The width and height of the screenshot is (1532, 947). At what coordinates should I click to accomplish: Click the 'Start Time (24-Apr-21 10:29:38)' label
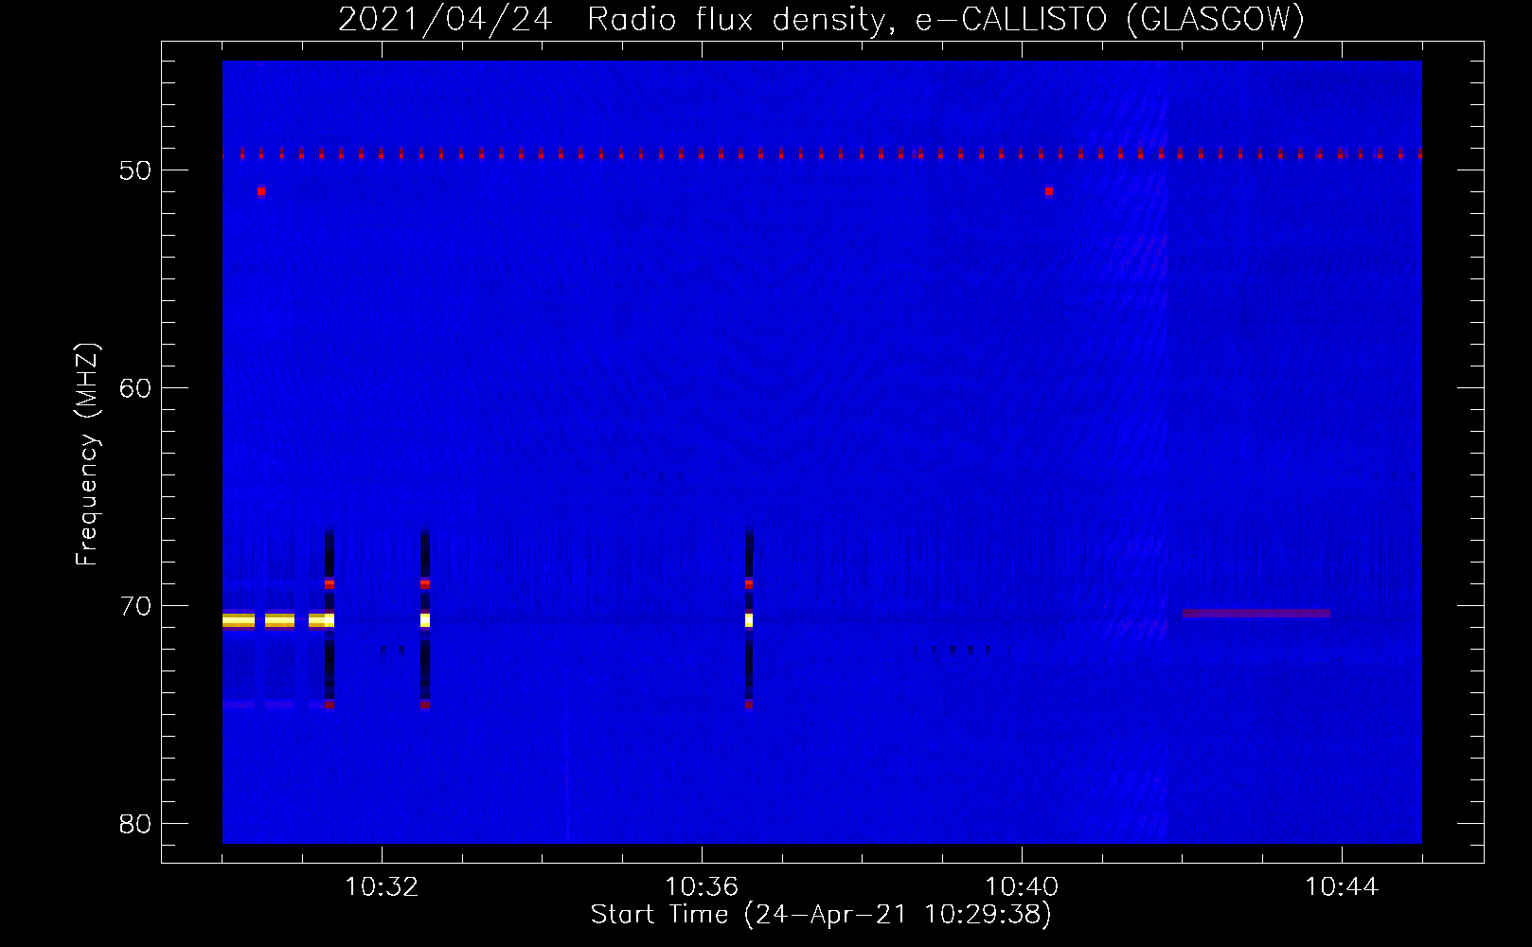[821, 915]
